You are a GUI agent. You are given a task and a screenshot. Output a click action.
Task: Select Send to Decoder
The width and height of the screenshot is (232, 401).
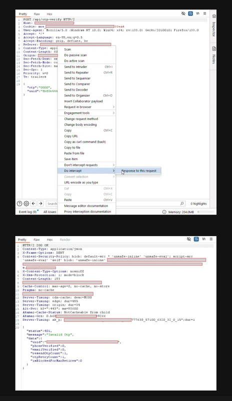(x=86, y=90)
